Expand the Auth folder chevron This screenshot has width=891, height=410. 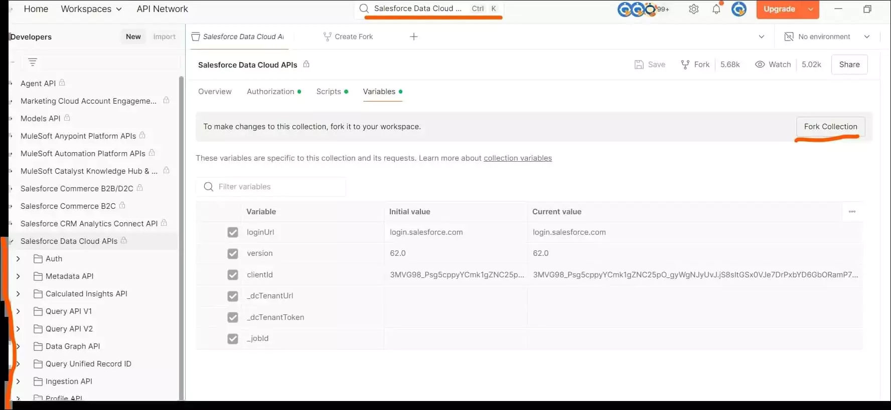[x=18, y=259]
